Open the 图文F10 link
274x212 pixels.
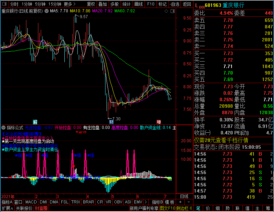coord(167,208)
